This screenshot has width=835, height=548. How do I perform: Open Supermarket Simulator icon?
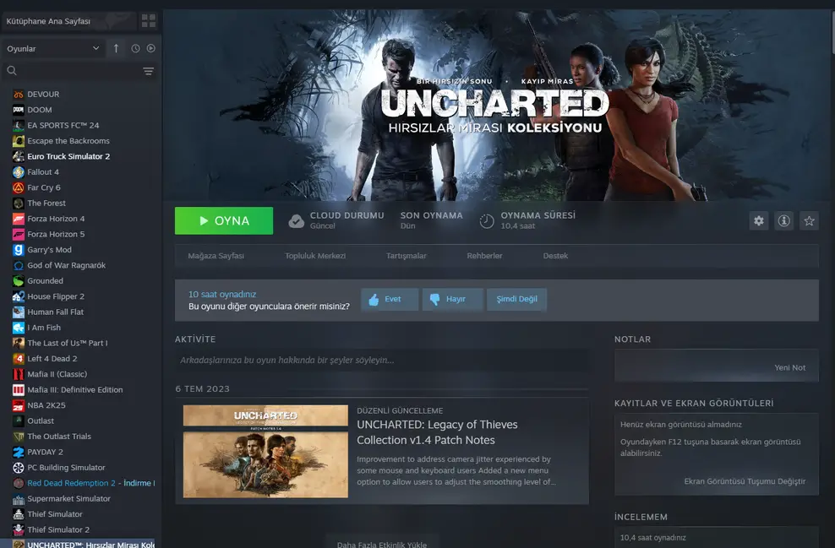point(19,498)
